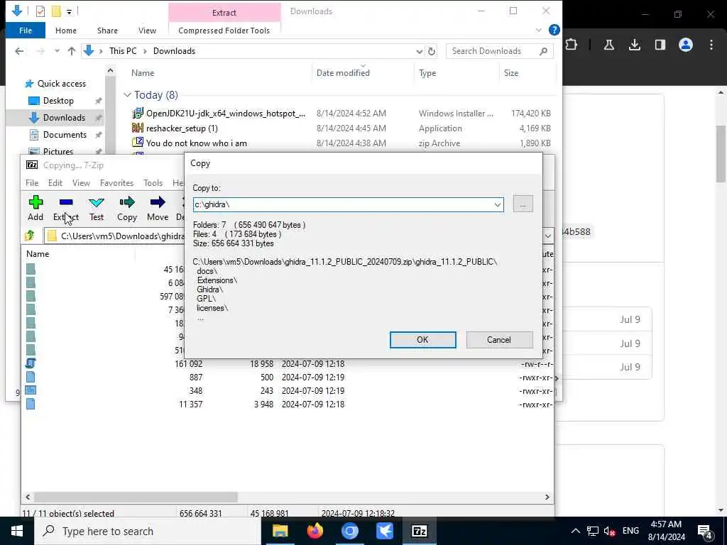Open Chrome three-dot menu
Image resolution: width=727 pixels, height=545 pixels.
pos(711,45)
